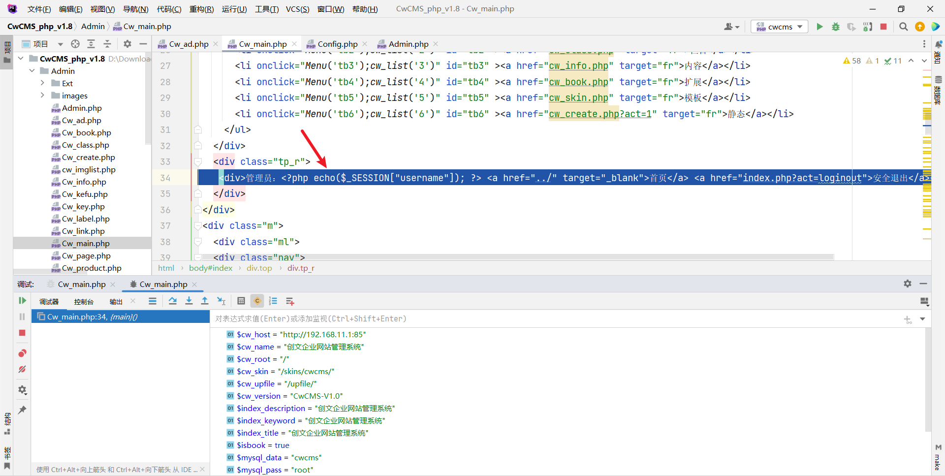
Task: Select the Cw_main.php:34 {main}() stack frame
Action: click(x=121, y=317)
